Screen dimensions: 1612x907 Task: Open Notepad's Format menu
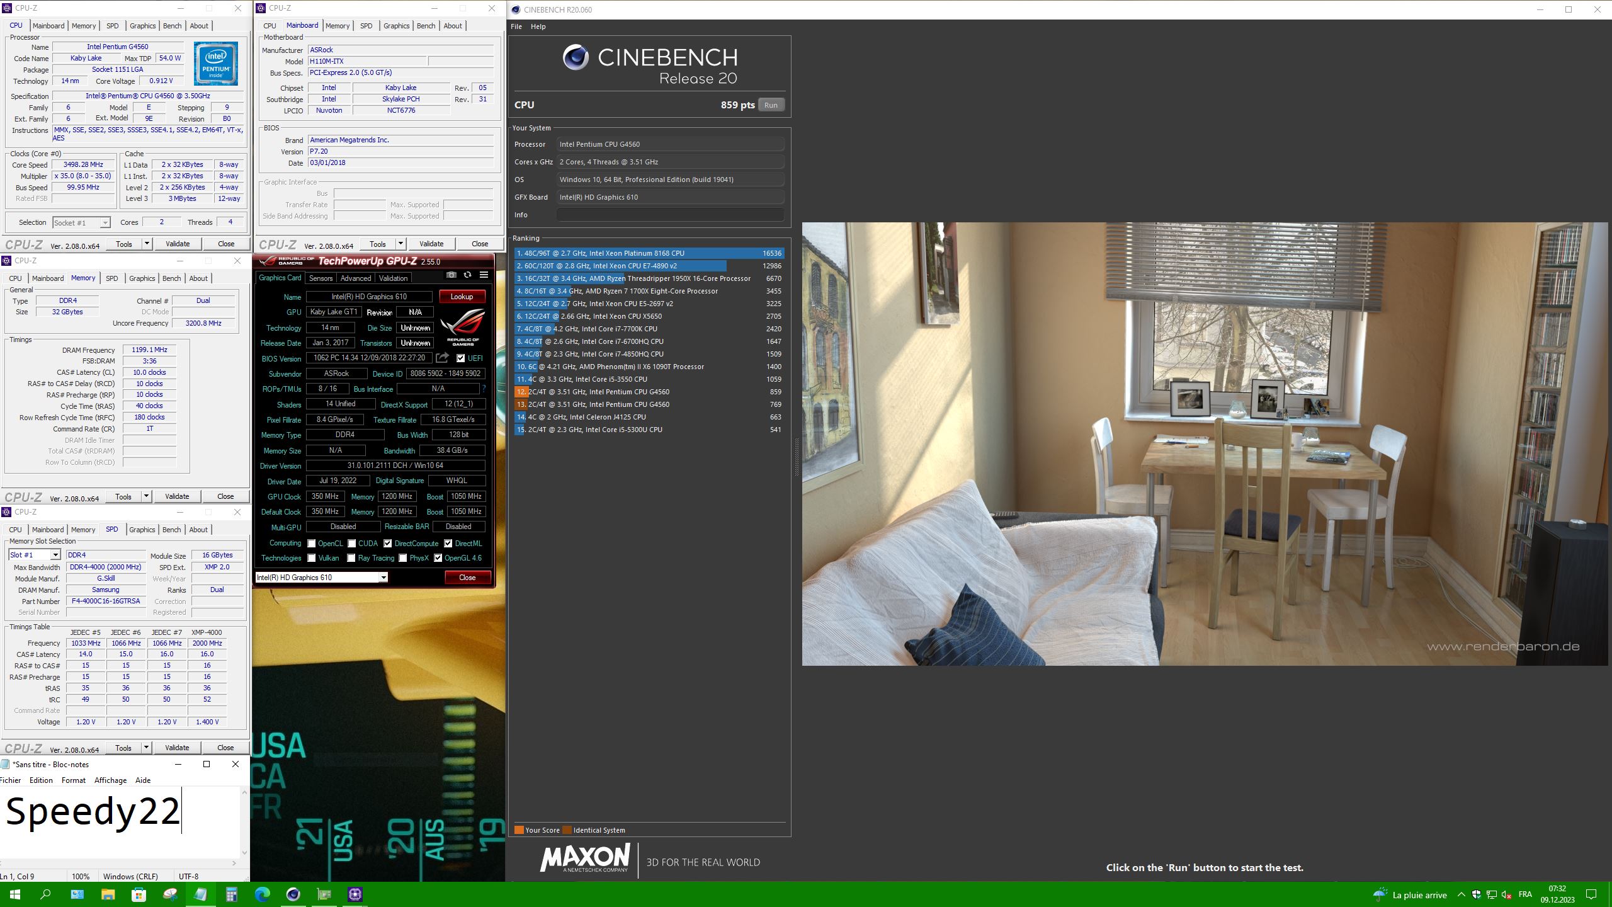pos(73,780)
